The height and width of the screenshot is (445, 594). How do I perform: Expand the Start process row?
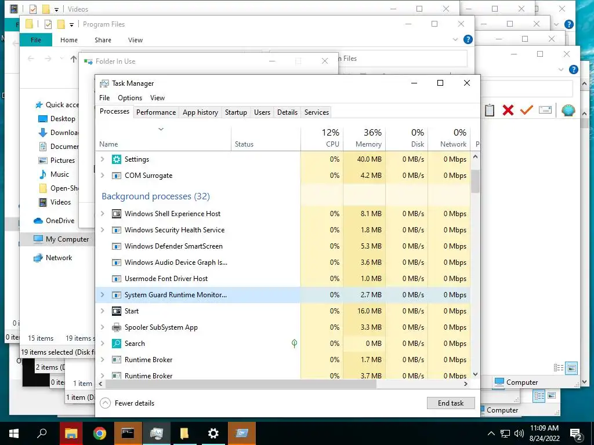click(102, 311)
